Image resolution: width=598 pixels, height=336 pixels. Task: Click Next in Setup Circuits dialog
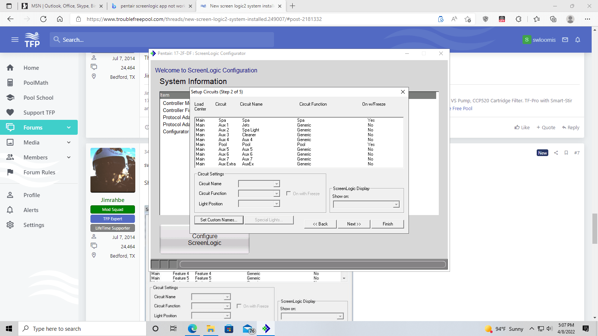[x=354, y=224]
